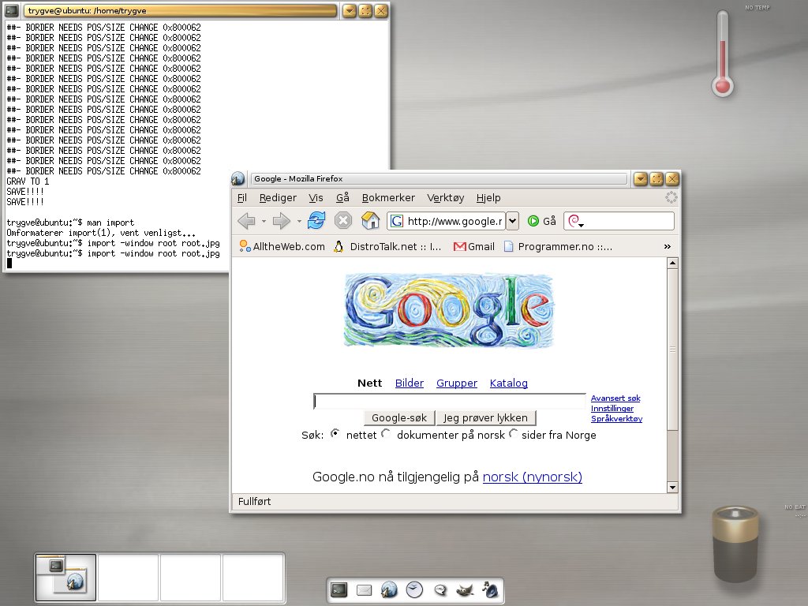Open the DistroTalk.net penguin bookmark
The image size is (808, 606).
(387, 247)
